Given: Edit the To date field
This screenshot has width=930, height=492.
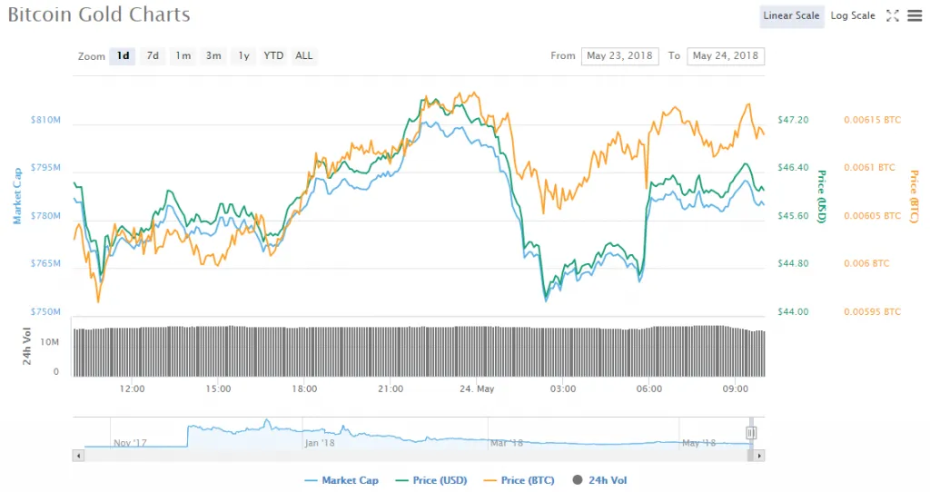Looking at the screenshot, I should coord(726,55).
